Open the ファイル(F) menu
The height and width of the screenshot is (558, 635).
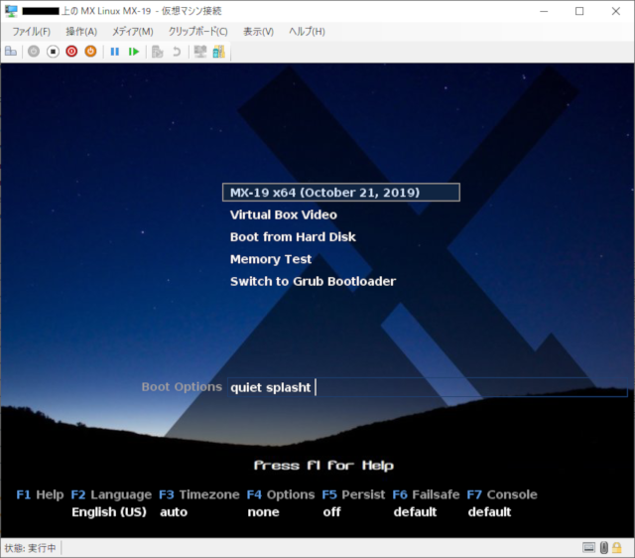pos(32,32)
